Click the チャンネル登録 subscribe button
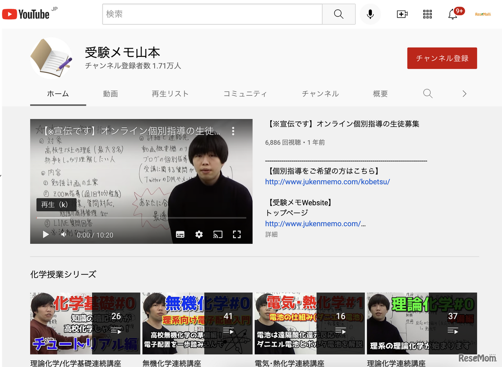 pos(442,58)
